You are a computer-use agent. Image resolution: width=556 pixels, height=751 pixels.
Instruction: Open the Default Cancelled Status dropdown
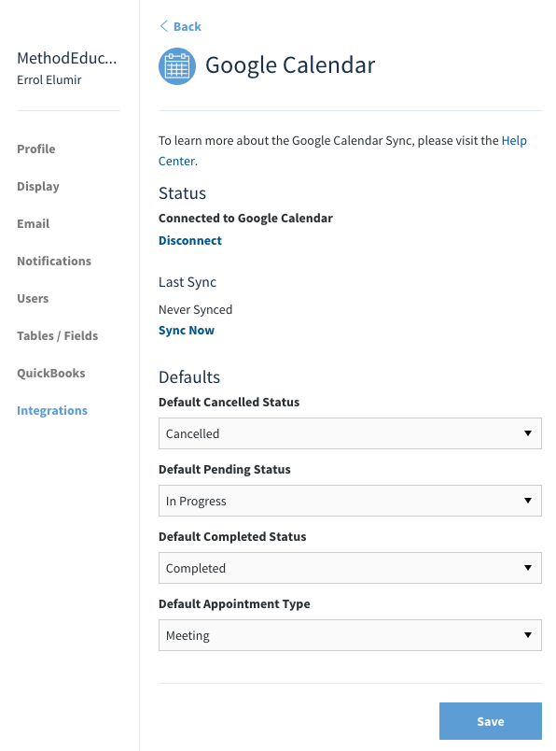pyautogui.click(x=350, y=433)
